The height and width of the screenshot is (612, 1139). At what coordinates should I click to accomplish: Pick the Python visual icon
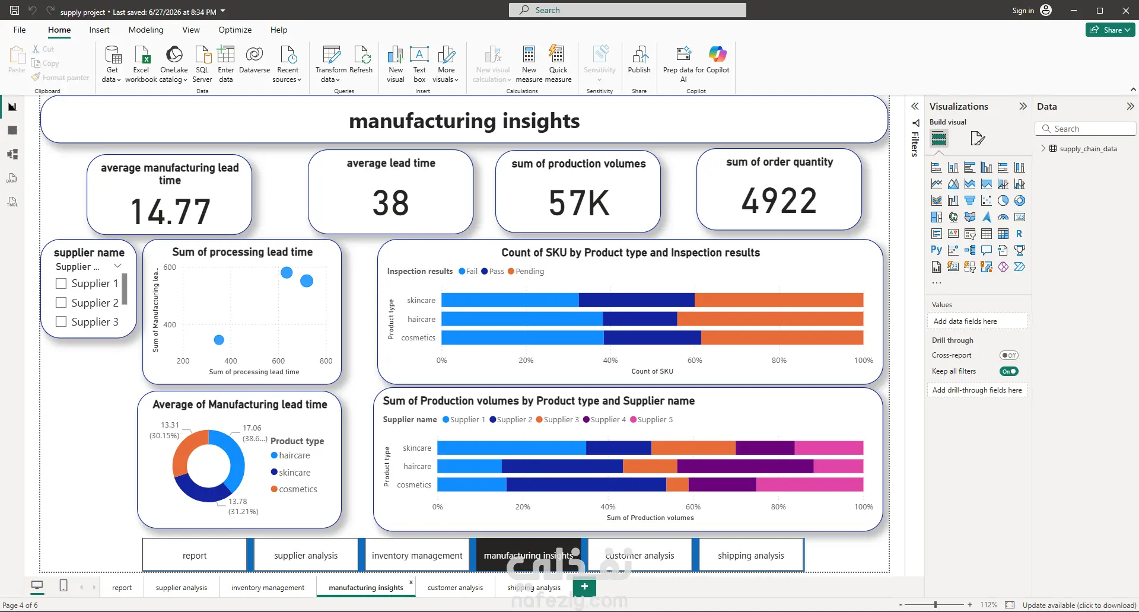937,250
